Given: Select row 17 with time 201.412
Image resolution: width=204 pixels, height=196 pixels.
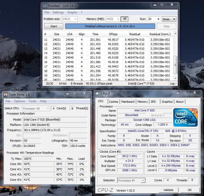Looking at the screenshot, I should (x=108, y=66).
